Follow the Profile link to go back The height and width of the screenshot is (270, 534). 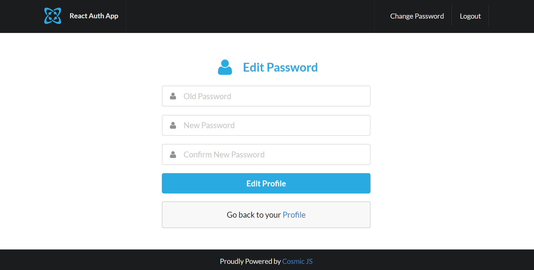click(x=294, y=215)
